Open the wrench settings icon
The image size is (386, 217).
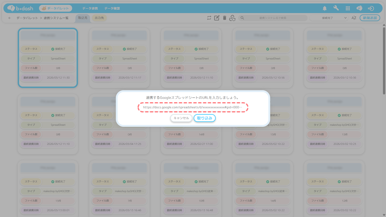[336, 8]
